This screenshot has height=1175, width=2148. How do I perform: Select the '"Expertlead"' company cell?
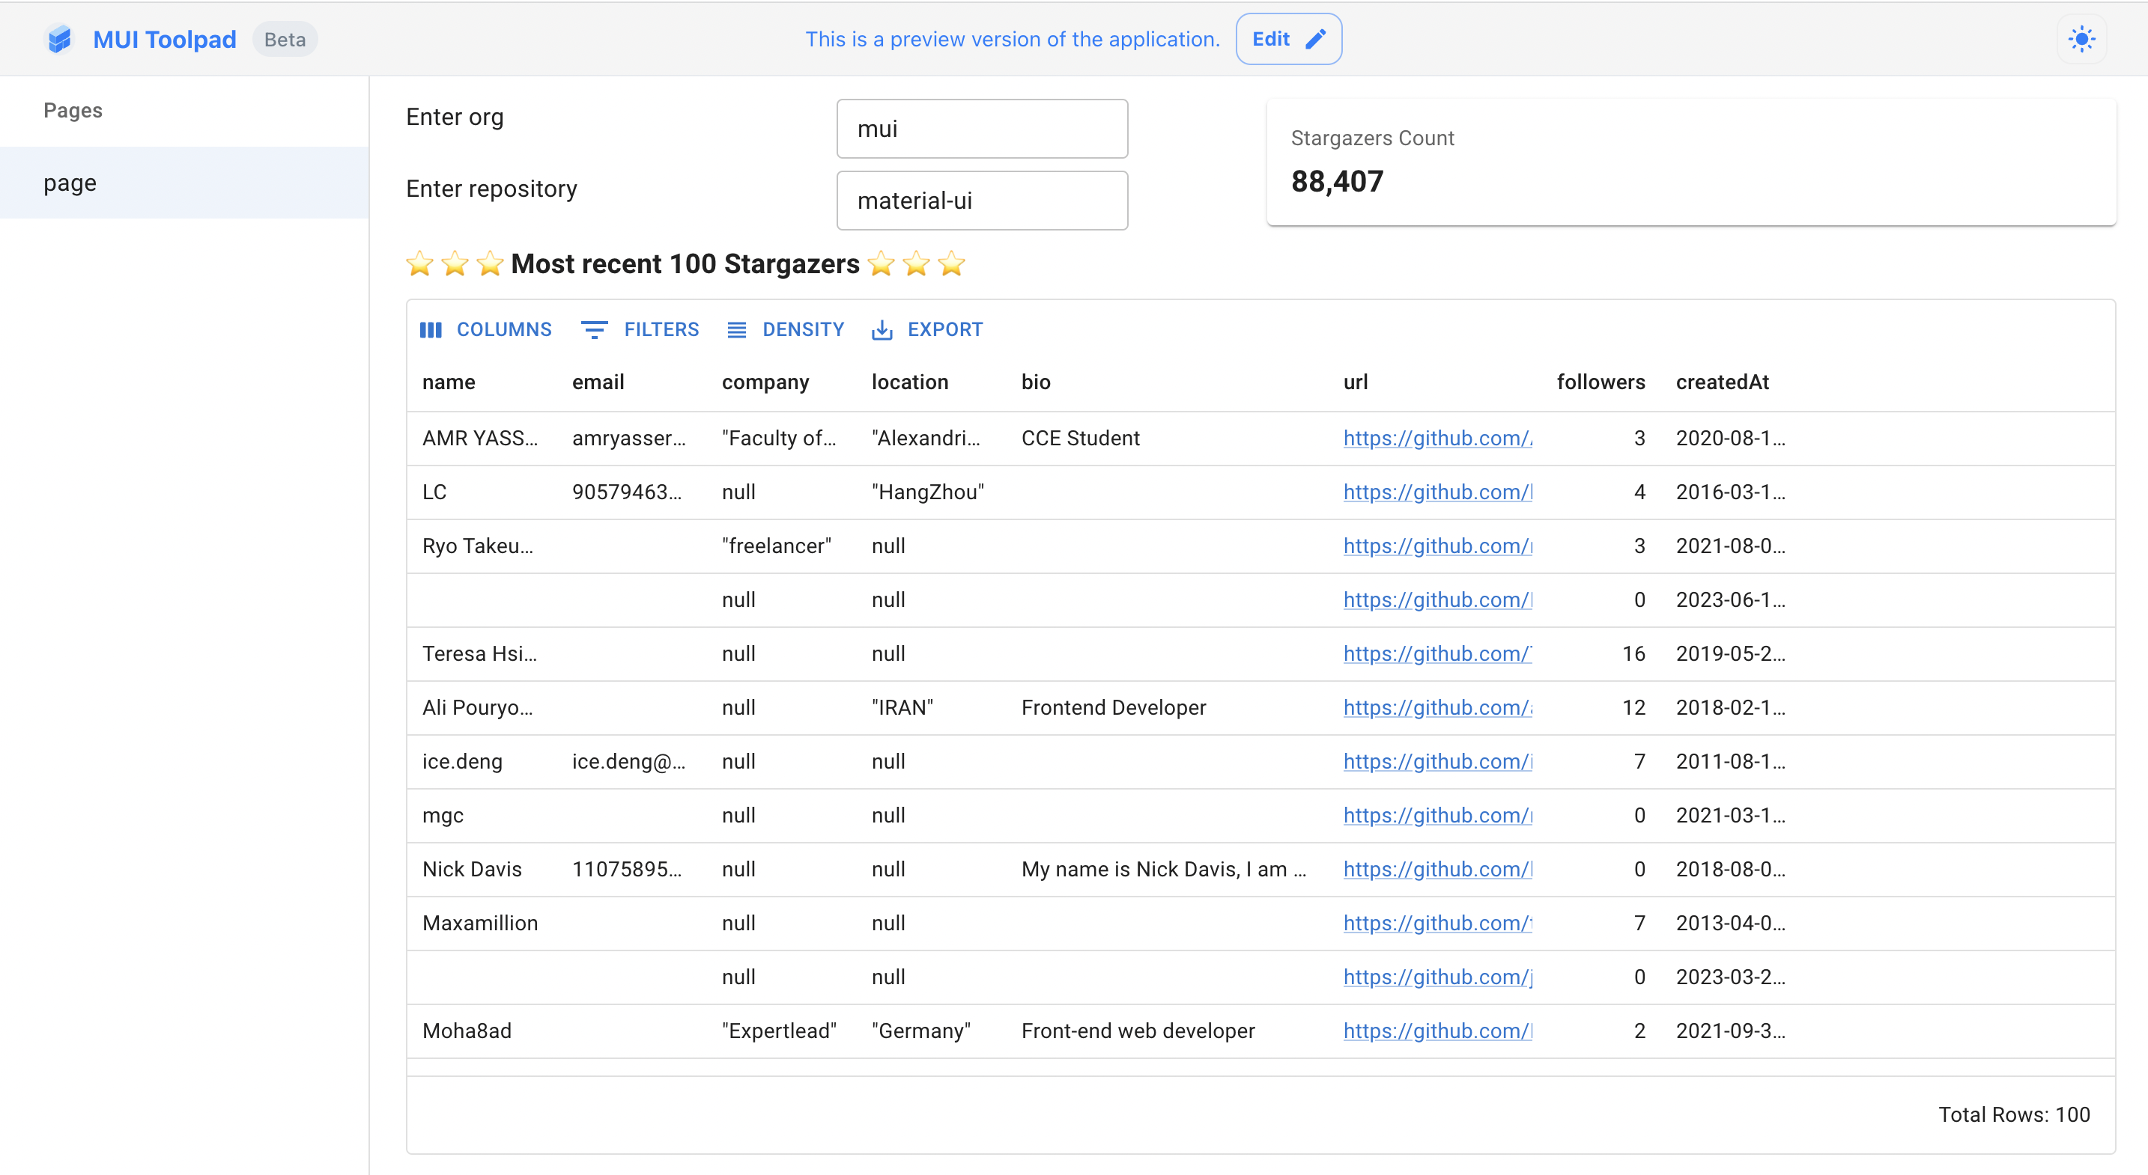pyautogui.click(x=781, y=1031)
